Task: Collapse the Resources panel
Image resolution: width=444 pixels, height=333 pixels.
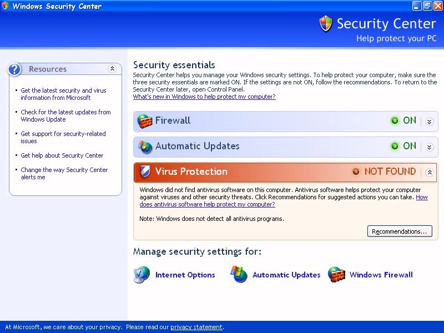Action: click(112, 68)
